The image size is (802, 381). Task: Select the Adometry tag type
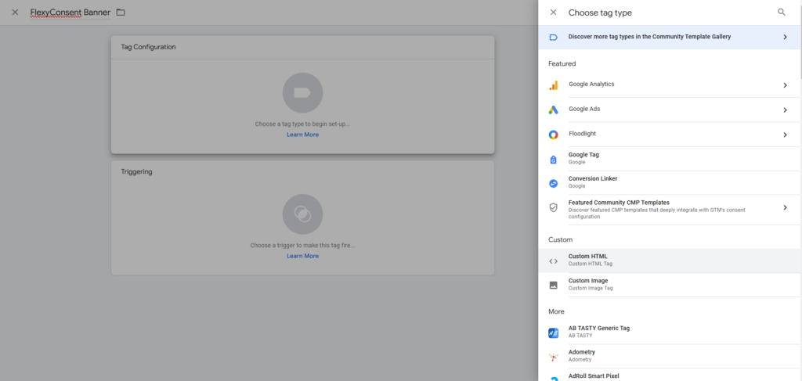coord(581,356)
